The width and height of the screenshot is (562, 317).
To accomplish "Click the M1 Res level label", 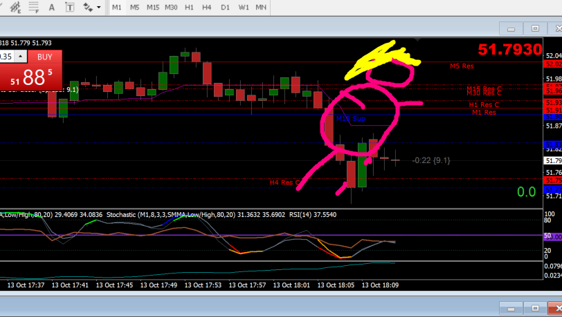I will click(x=484, y=113).
